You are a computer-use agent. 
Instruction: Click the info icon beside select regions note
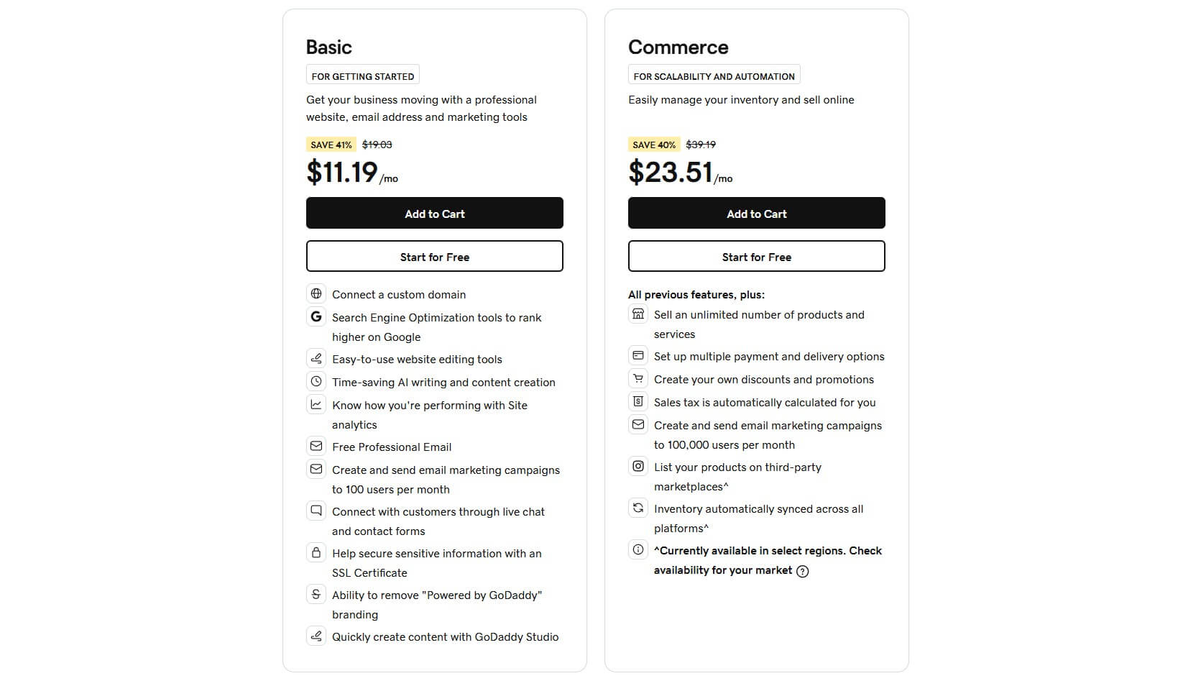click(x=638, y=549)
